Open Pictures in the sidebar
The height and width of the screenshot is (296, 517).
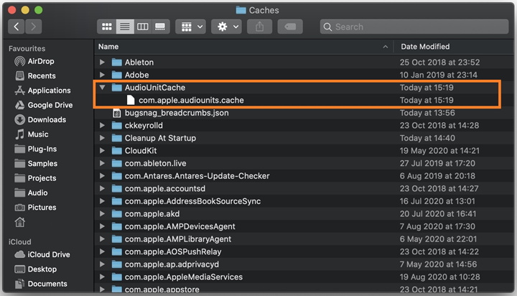(x=35, y=207)
